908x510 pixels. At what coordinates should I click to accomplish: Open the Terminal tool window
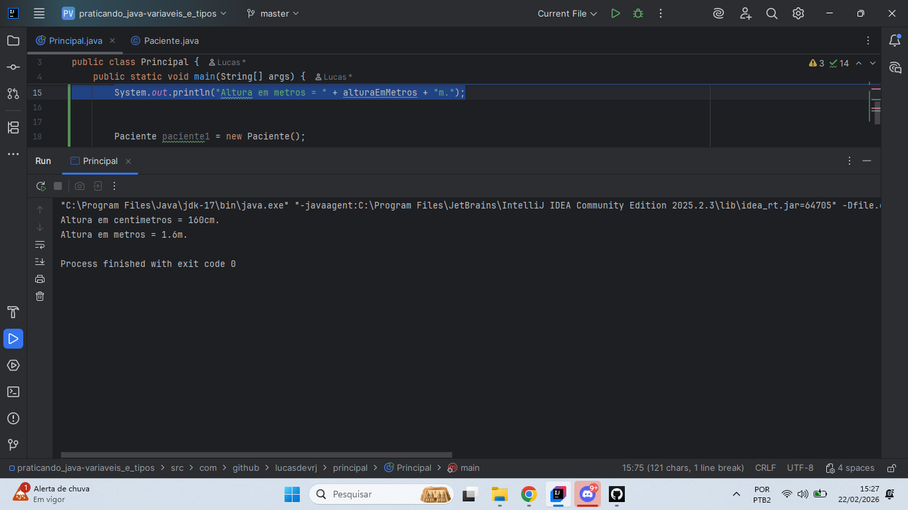tap(13, 392)
